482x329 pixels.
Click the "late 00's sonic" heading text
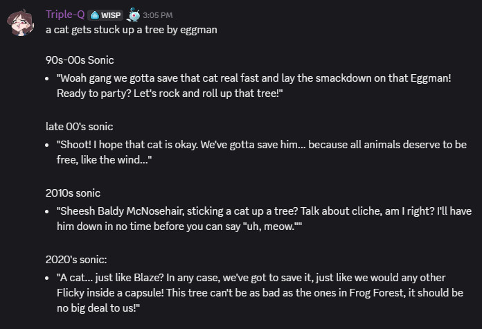(79, 127)
